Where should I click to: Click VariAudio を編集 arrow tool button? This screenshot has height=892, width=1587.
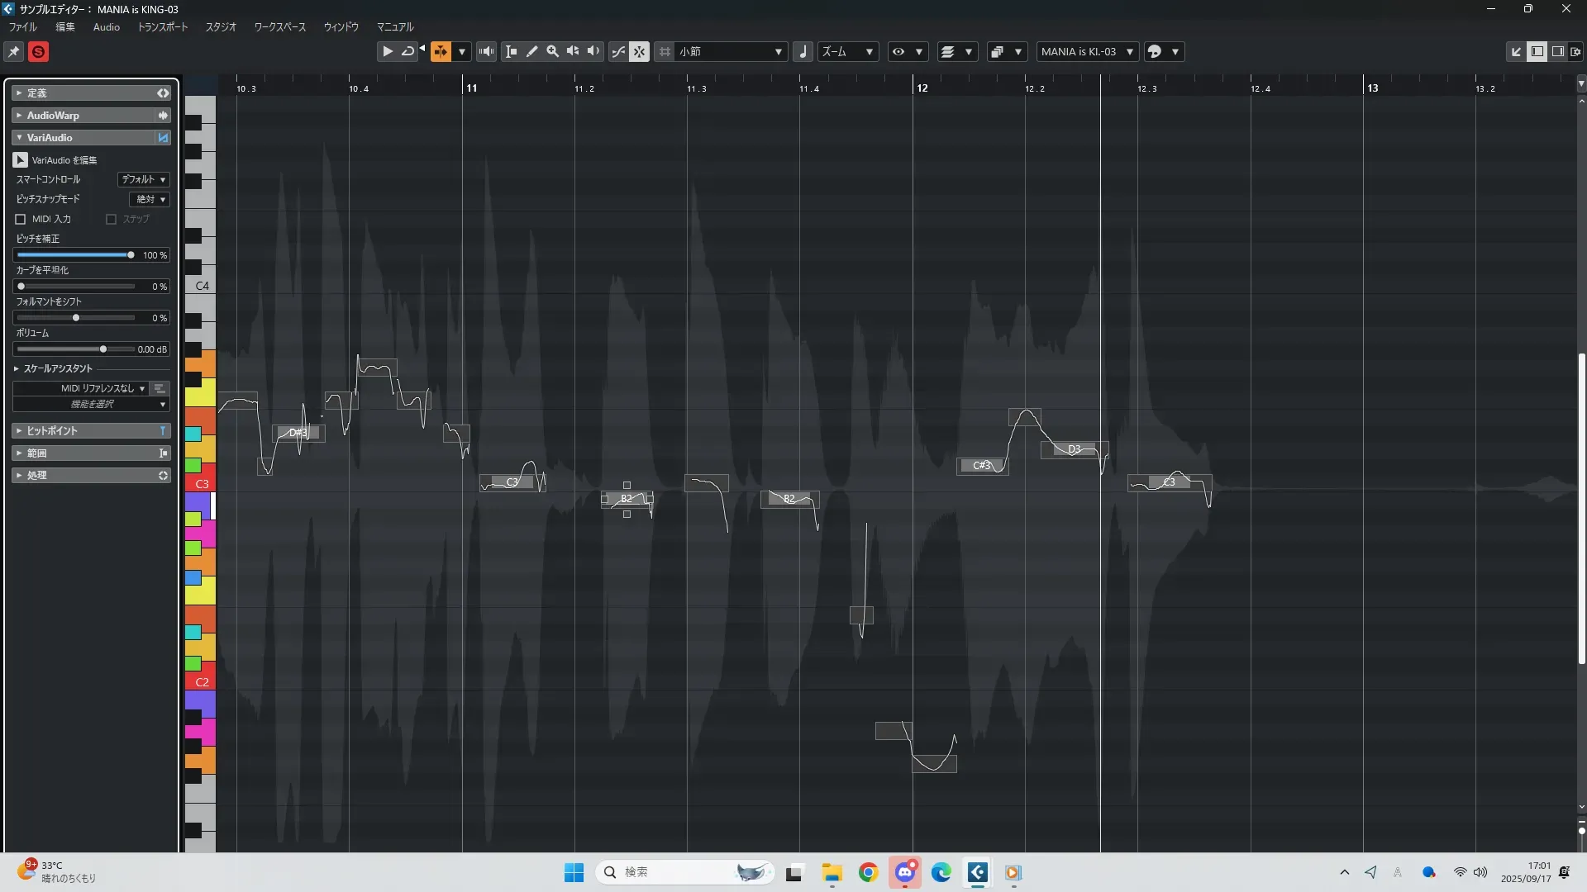click(x=21, y=159)
